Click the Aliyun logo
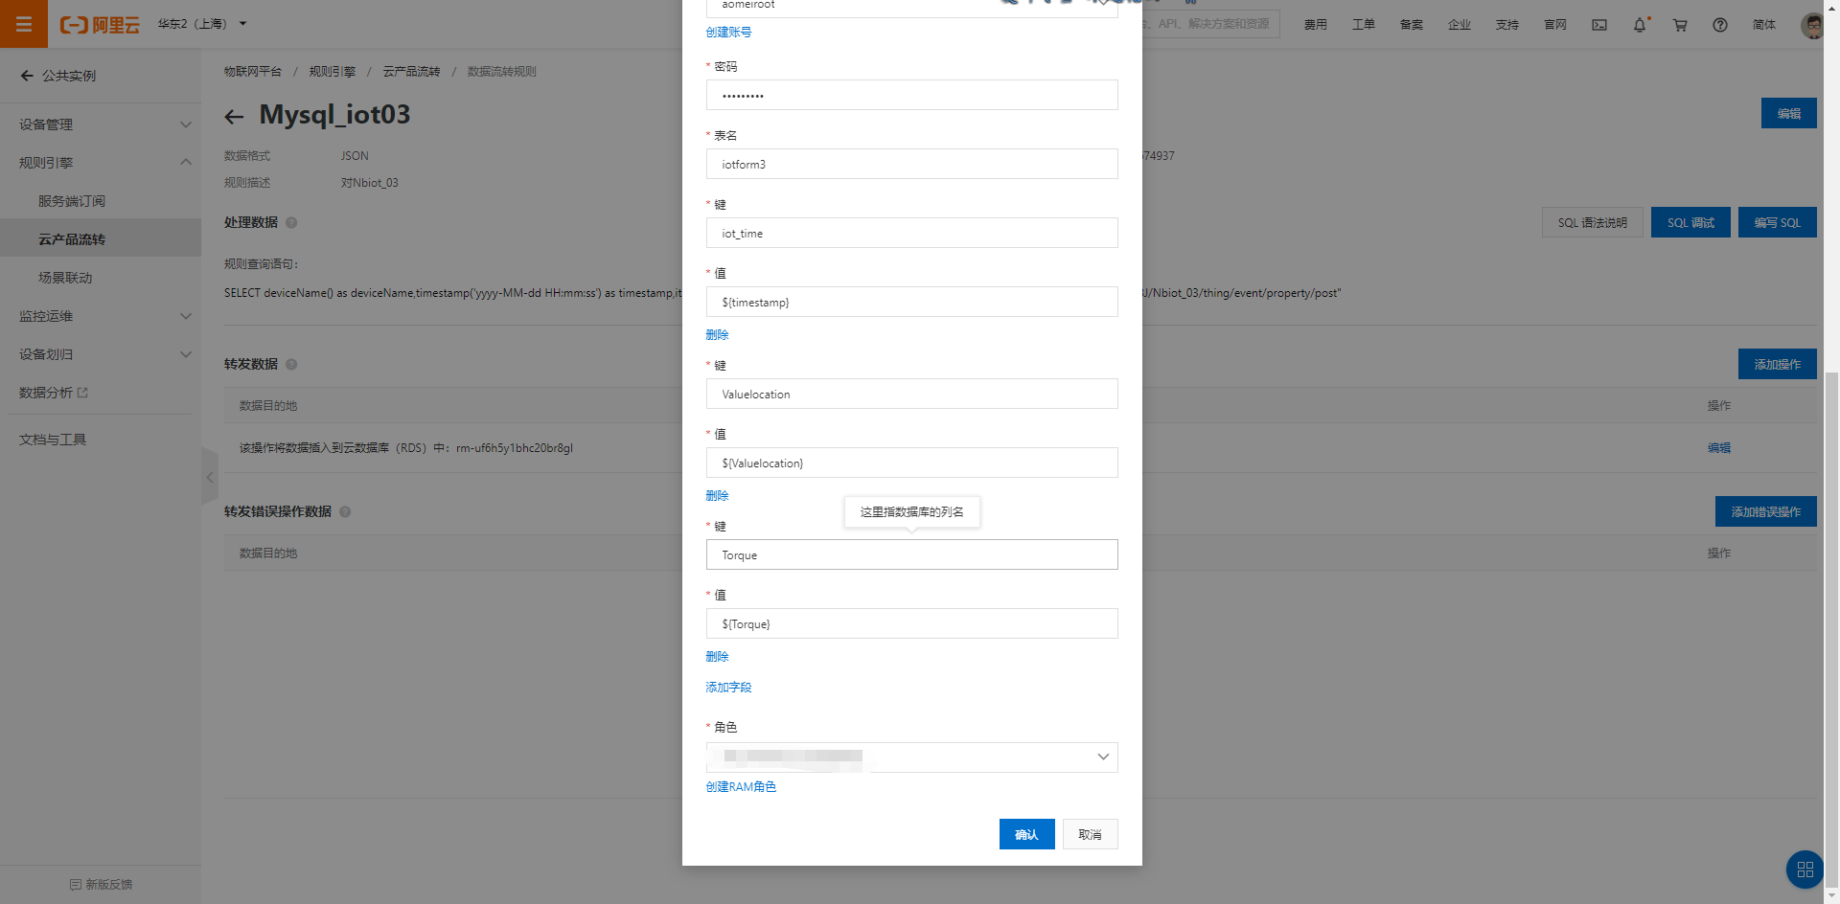 coord(100,25)
